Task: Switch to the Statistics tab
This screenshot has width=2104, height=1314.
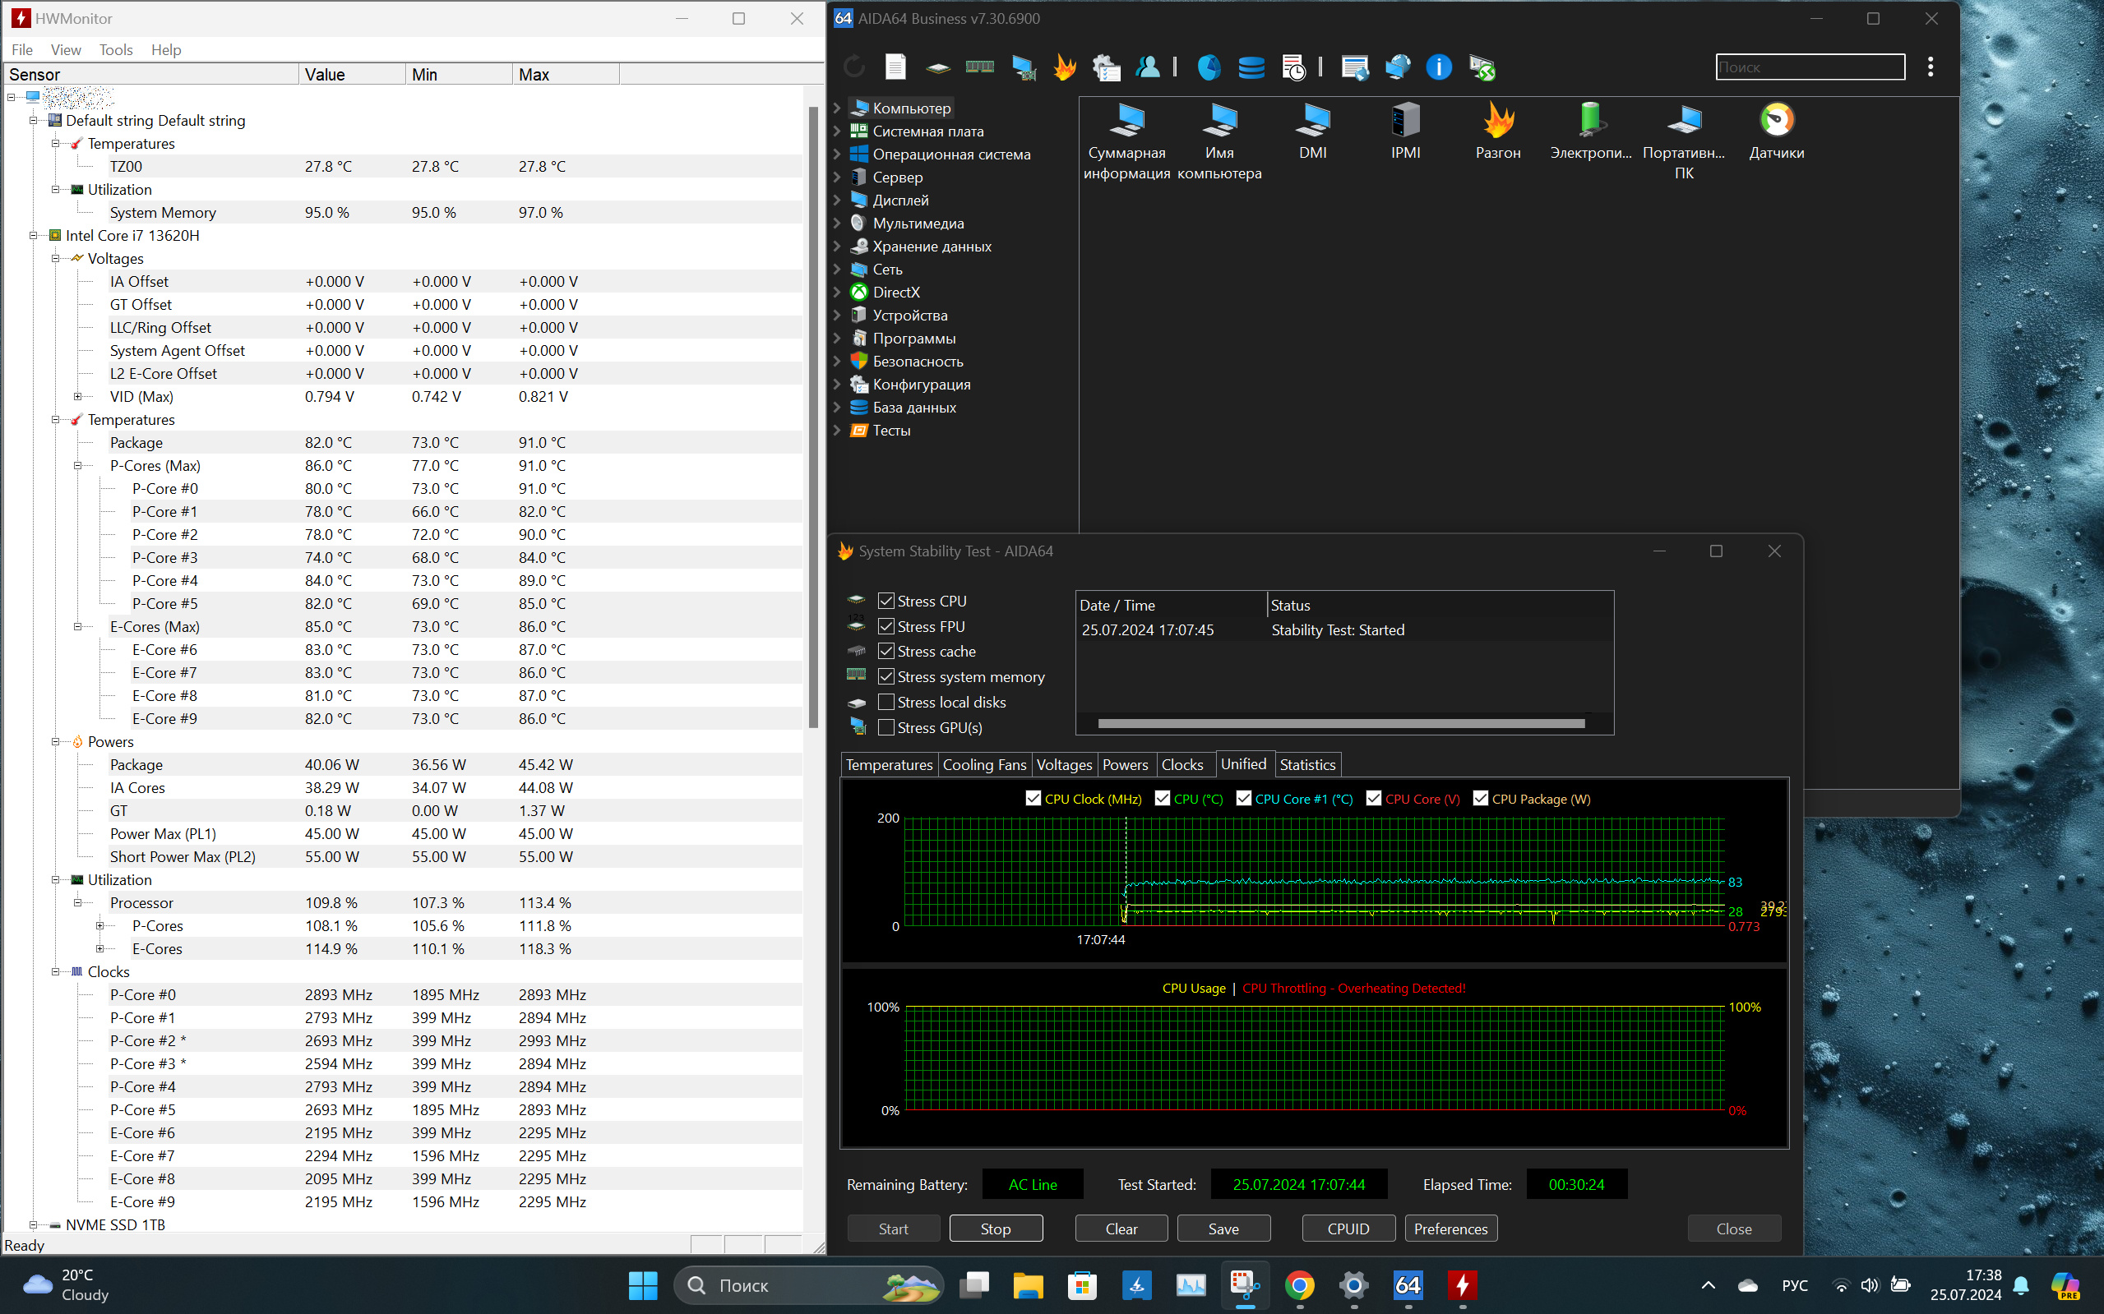Action: (1306, 765)
